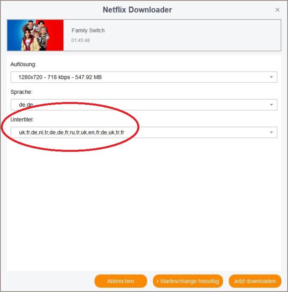Click the Netflix Downloader dialog title

point(137,10)
